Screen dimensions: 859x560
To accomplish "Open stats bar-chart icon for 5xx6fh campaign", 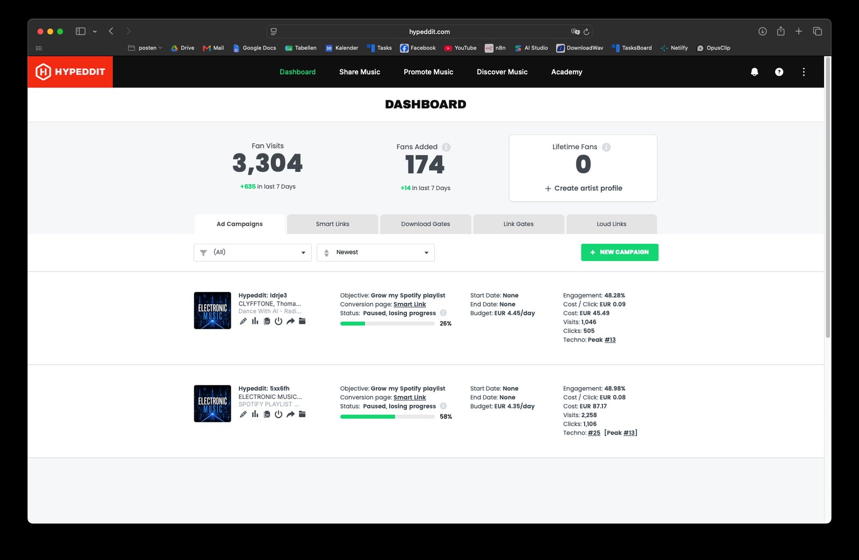I will click(x=255, y=414).
